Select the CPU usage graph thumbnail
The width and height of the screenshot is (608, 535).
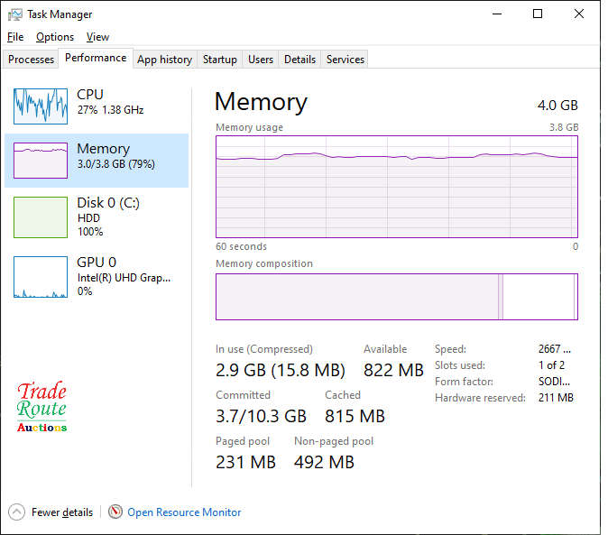point(41,106)
